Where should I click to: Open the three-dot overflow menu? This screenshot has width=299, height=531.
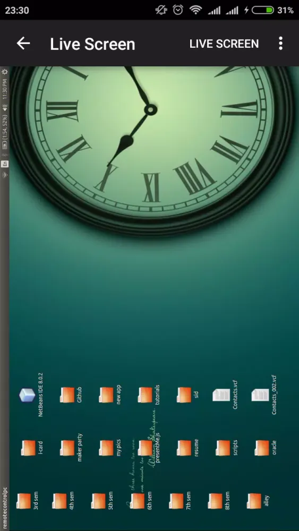(280, 44)
